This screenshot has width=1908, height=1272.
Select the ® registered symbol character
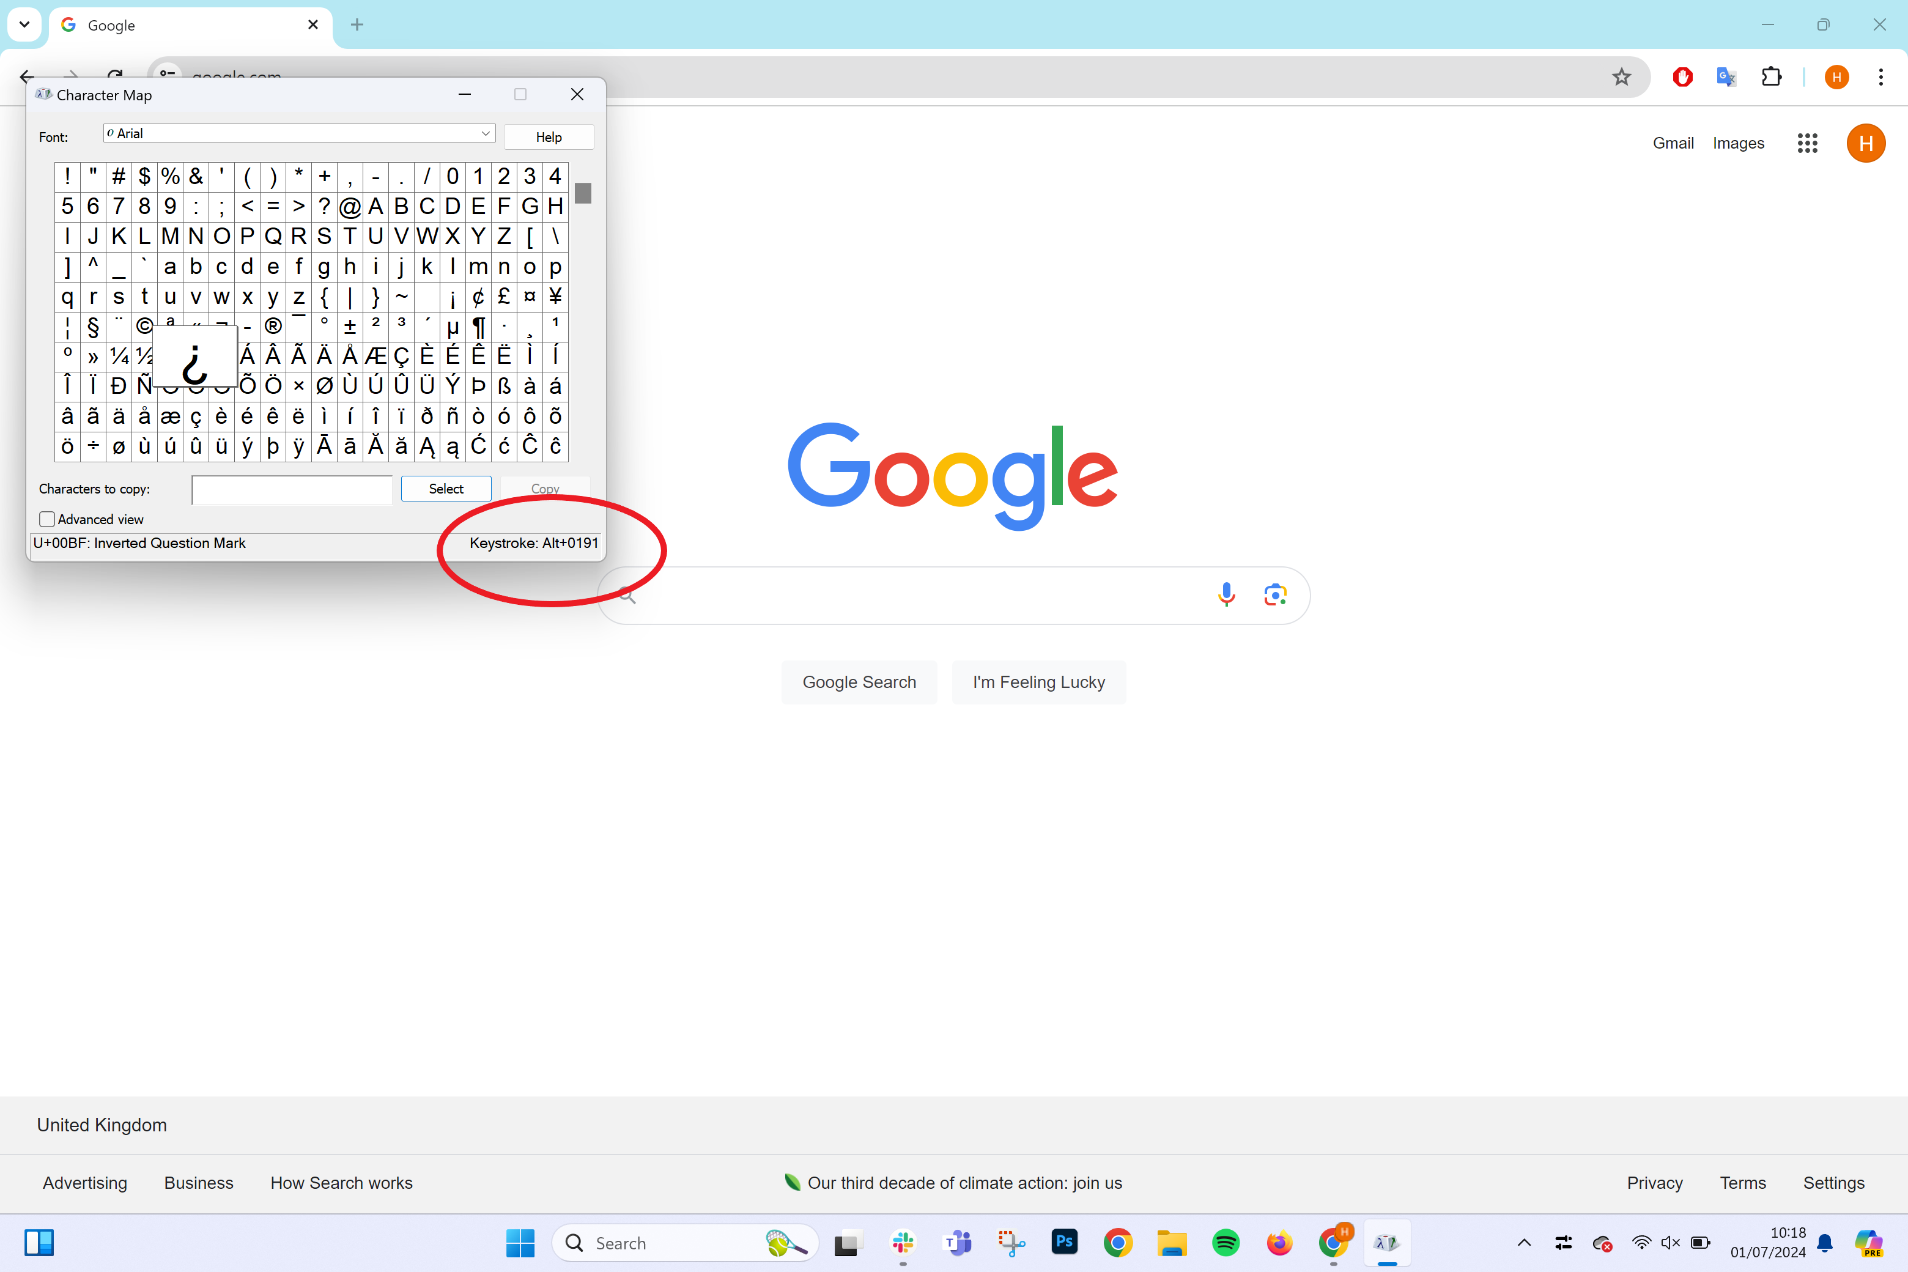coord(273,326)
